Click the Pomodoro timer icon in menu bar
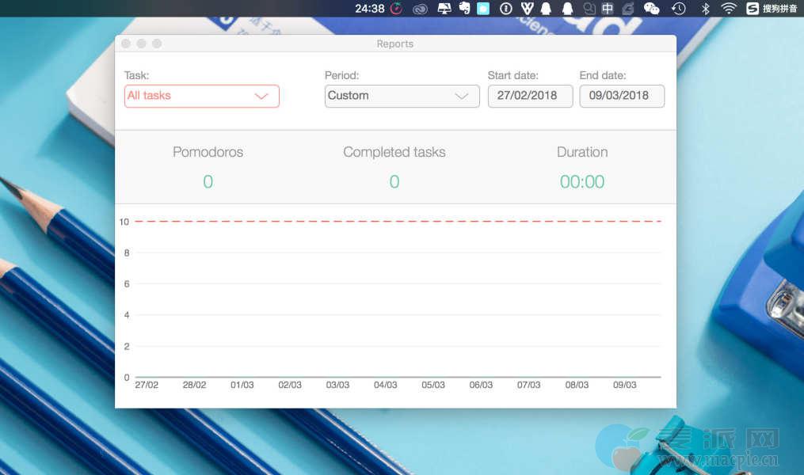The height and width of the screenshot is (475, 804). click(x=397, y=9)
